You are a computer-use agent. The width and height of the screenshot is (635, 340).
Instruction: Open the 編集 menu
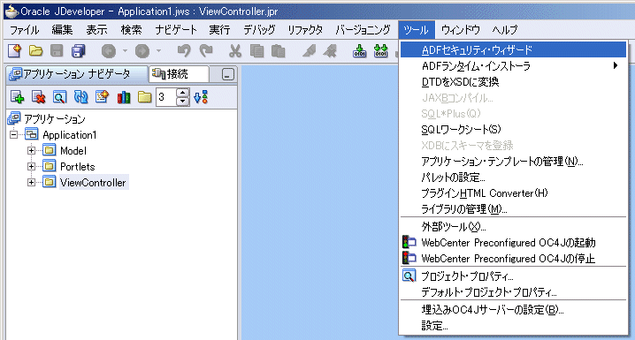click(x=62, y=30)
